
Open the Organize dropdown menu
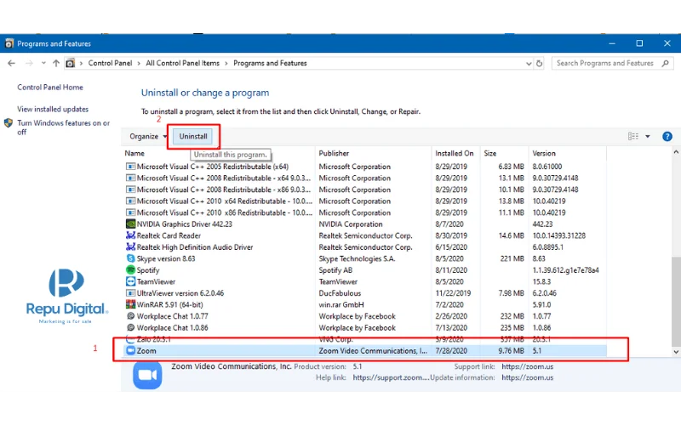click(x=147, y=136)
